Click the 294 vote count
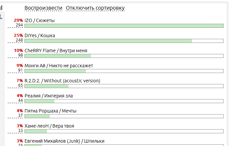Image resolution: width=234 pixels, height=146 pixels. click(x=19, y=25)
